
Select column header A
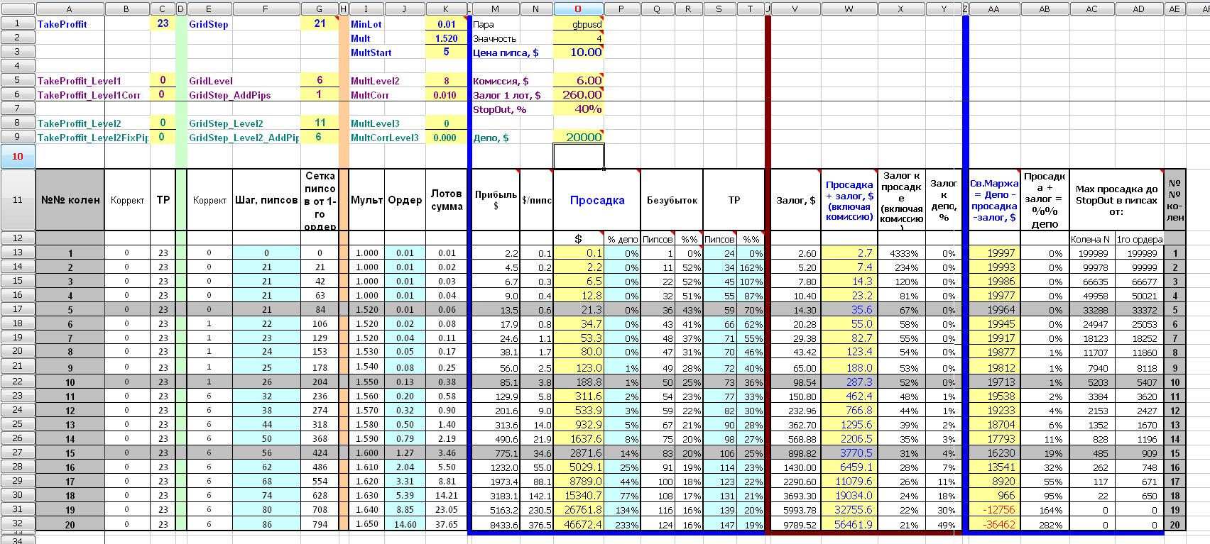pos(70,9)
